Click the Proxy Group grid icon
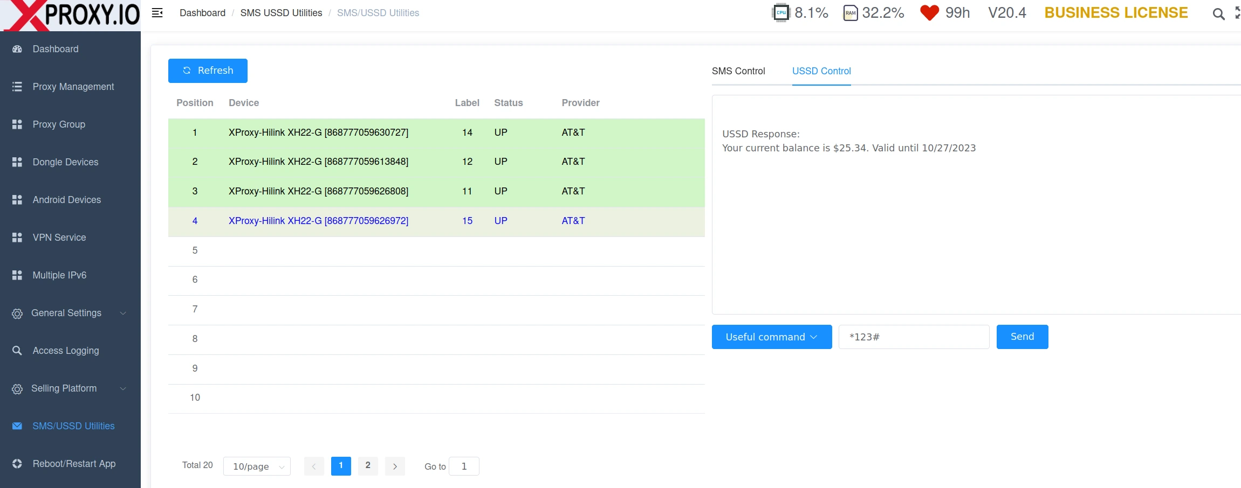 (17, 124)
